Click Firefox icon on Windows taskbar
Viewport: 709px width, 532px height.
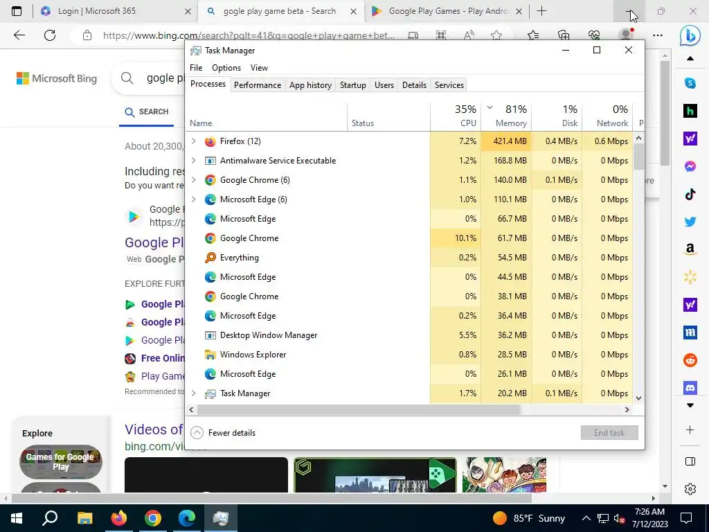[x=119, y=518]
